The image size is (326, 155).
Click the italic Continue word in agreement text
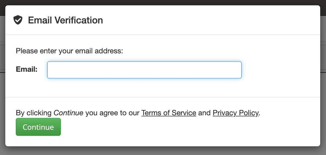pyautogui.click(x=69, y=113)
